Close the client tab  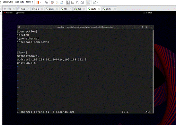57,9
